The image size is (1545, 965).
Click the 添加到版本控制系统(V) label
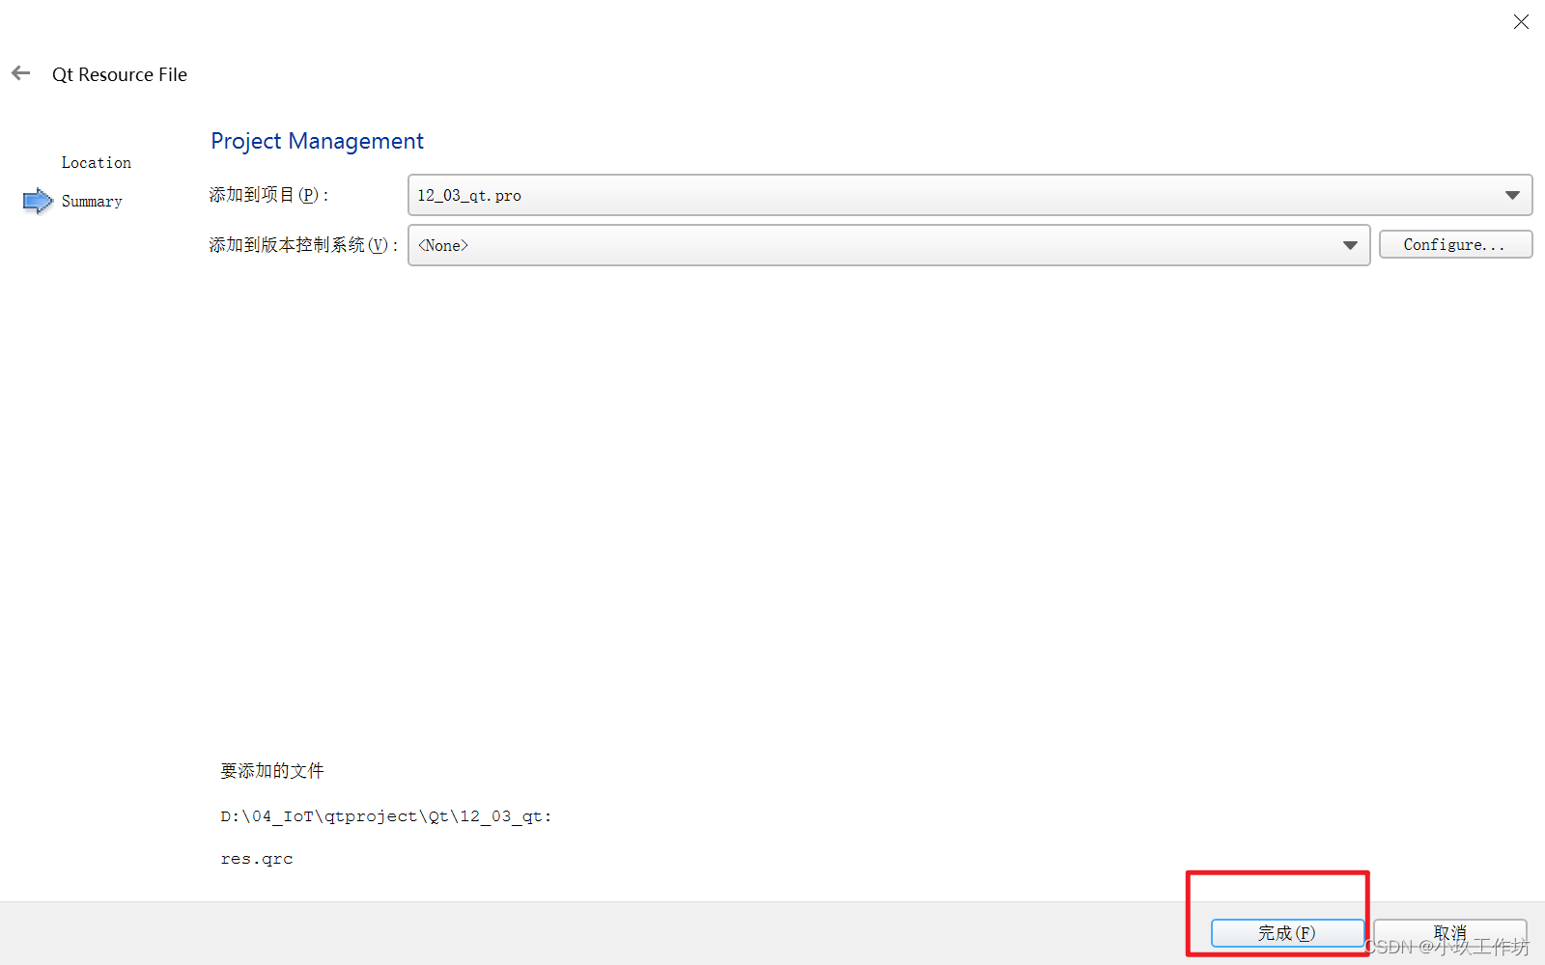(x=303, y=245)
